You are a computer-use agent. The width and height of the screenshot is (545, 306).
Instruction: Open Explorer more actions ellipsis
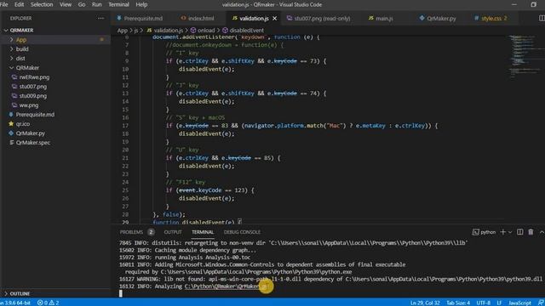[100, 18]
